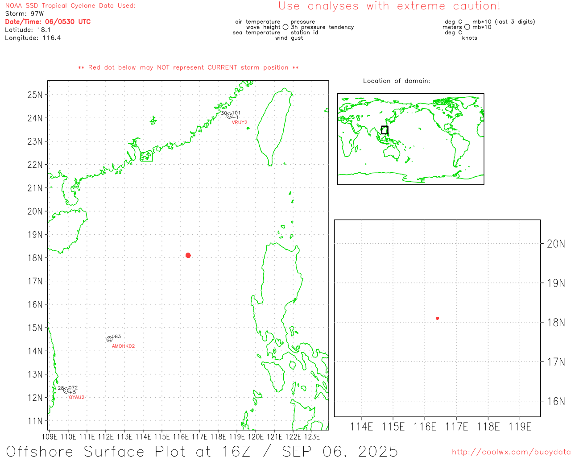Click the 123E longitude axis label
571x457 pixels.
point(312,436)
